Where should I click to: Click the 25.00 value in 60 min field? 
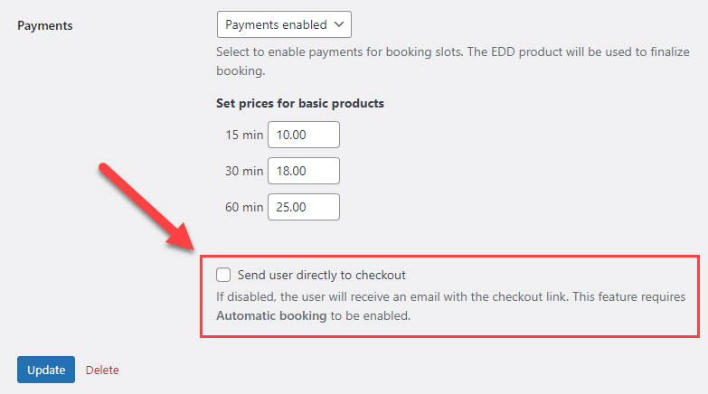click(x=291, y=207)
